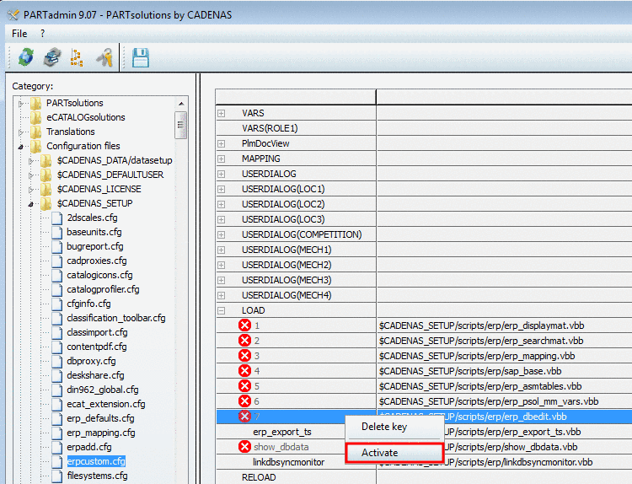The height and width of the screenshot is (484, 632).
Task: Click the blue floppy save icon
Action: pyautogui.click(x=141, y=57)
